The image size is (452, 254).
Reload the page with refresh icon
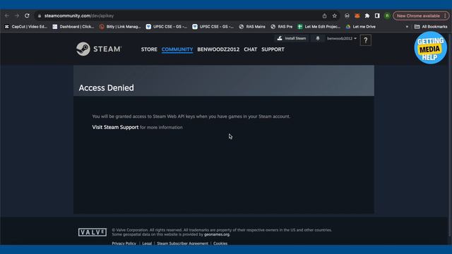27,16
